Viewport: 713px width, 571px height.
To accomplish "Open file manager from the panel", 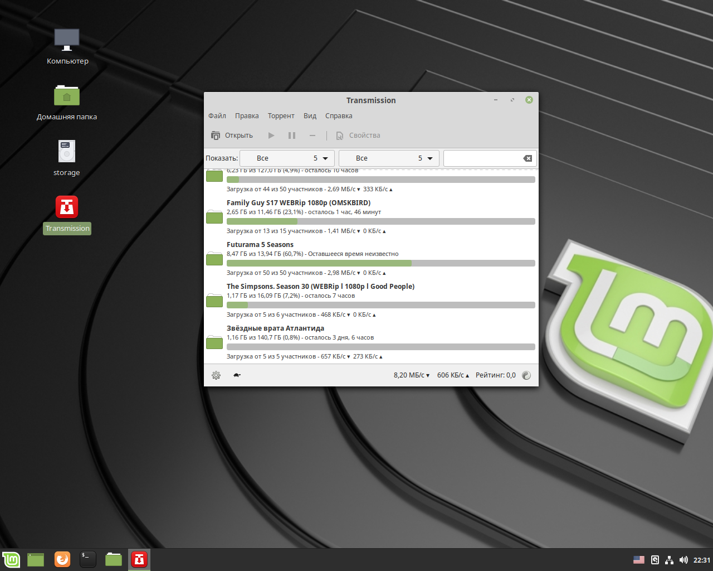I will 114,559.
